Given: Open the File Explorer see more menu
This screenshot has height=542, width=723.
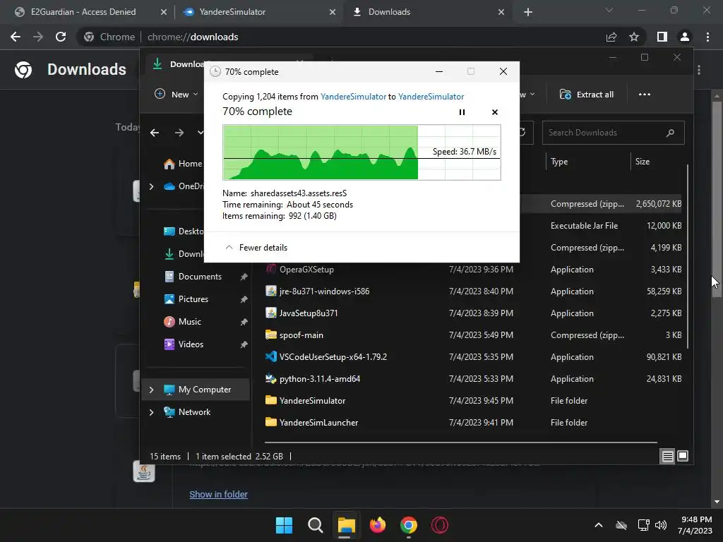Looking at the screenshot, I should 644,95.
